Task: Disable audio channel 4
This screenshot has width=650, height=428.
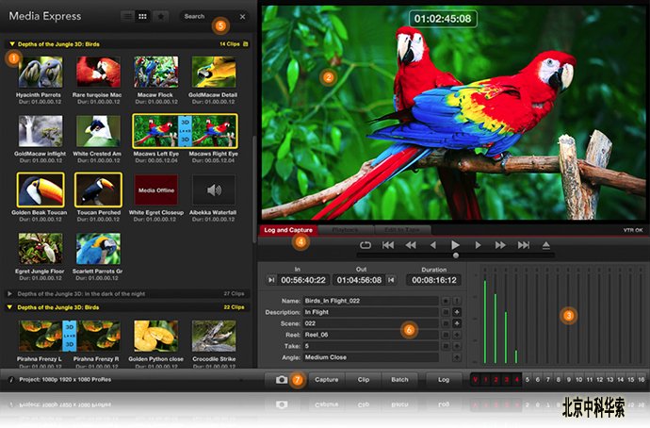Action: pos(516,380)
